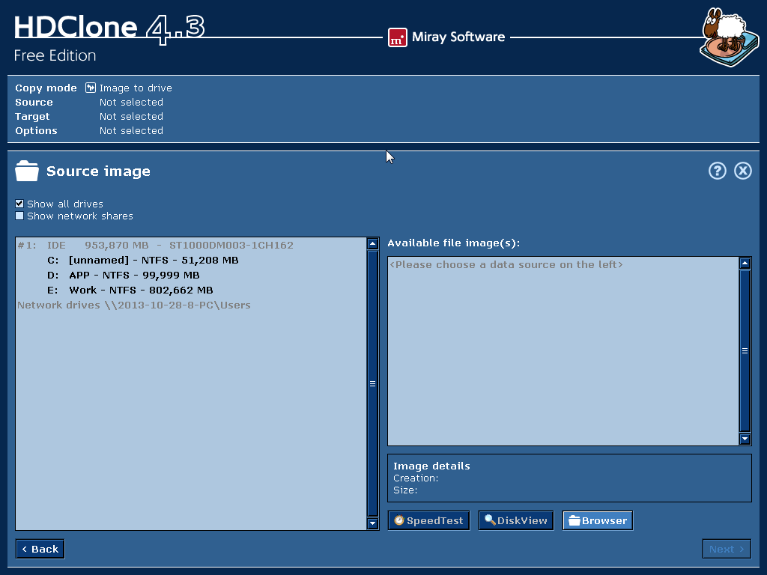Run the SpeedTest button
The width and height of the screenshot is (767, 575).
point(428,520)
